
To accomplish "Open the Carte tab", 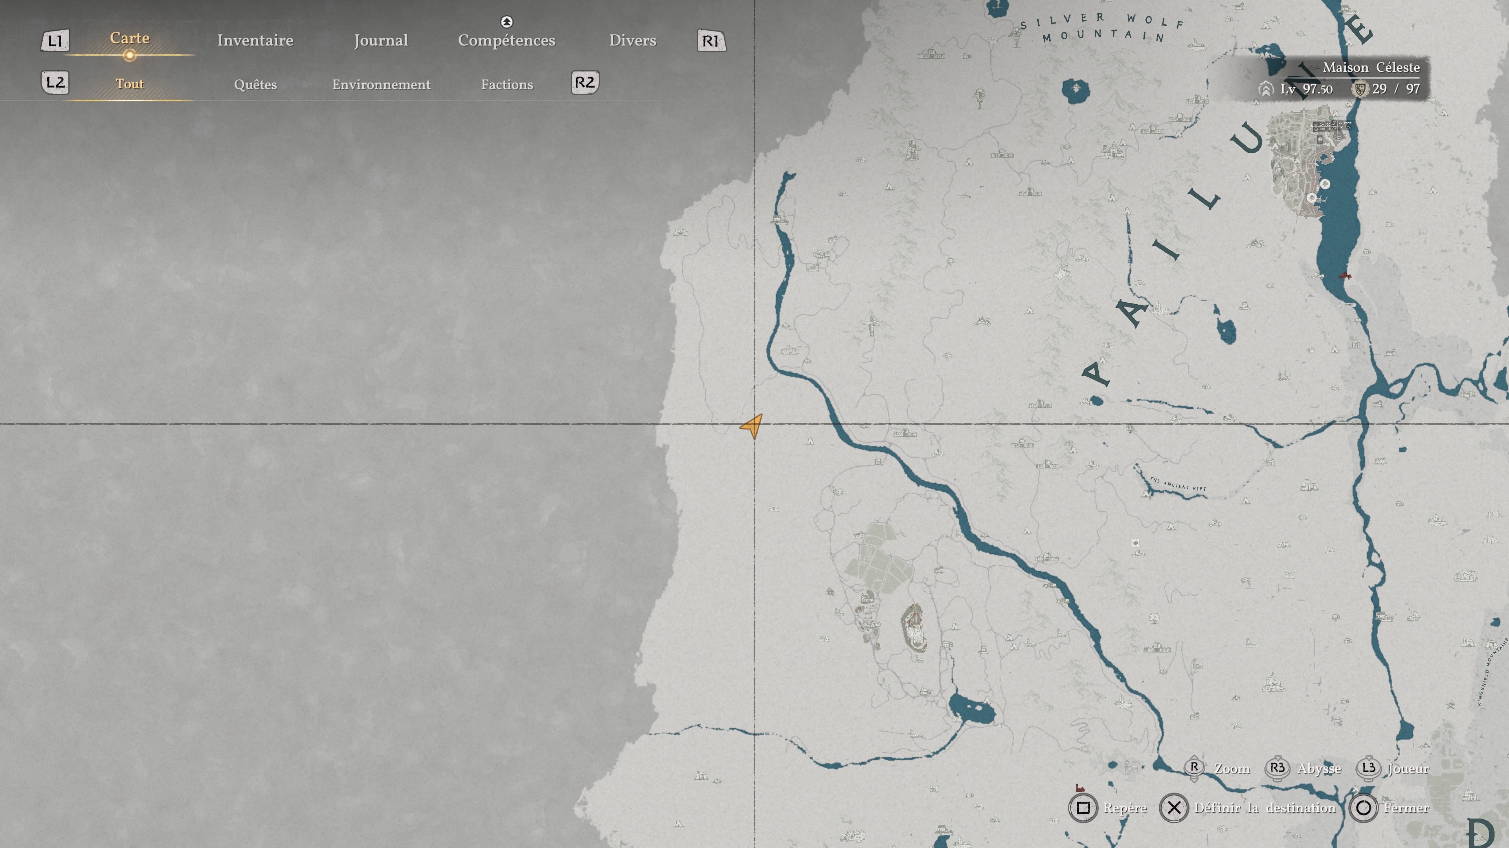I will (129, 38).
